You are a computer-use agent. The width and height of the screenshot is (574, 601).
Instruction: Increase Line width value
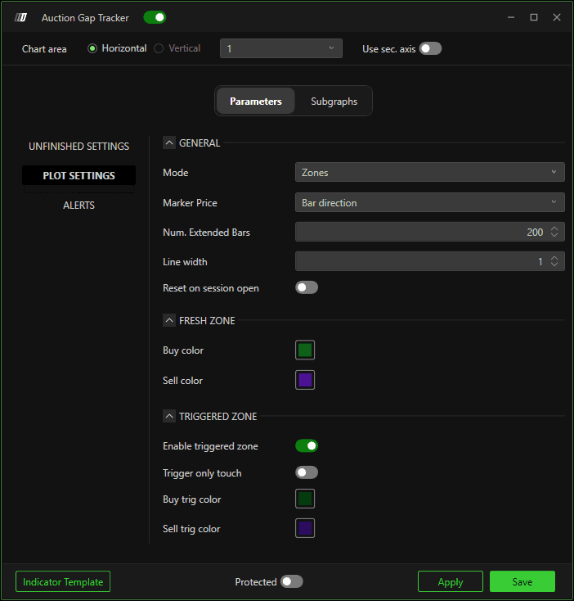(x=554, y=258)
